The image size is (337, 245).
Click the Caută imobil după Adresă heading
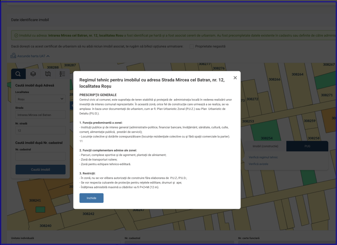click(35, 85)
